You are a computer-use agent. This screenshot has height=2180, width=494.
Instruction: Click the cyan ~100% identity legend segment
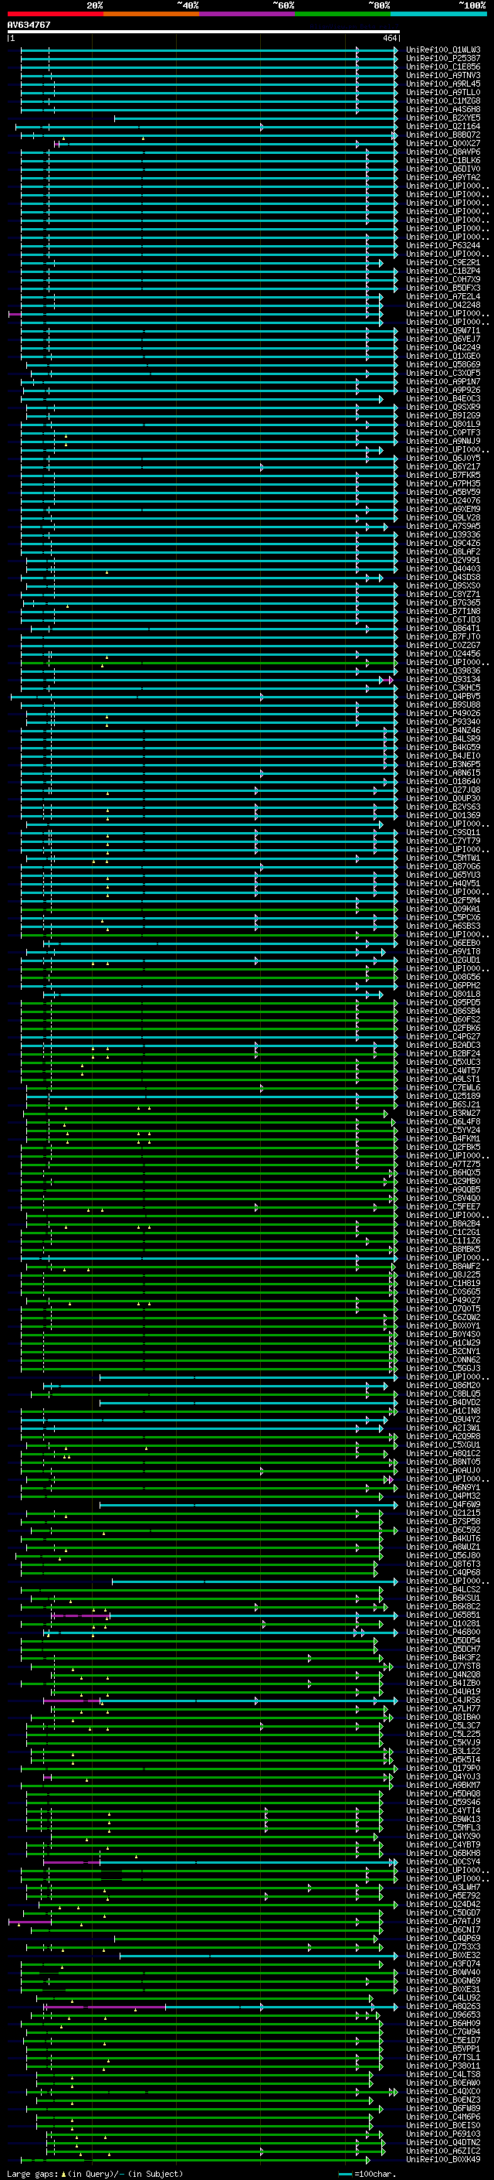click(x=439, y=15)
